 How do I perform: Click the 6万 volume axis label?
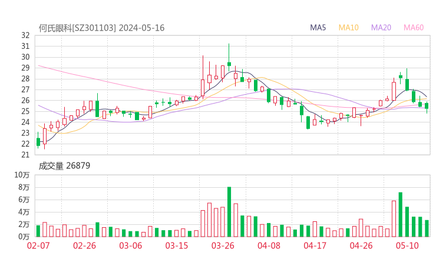(24, 200)
